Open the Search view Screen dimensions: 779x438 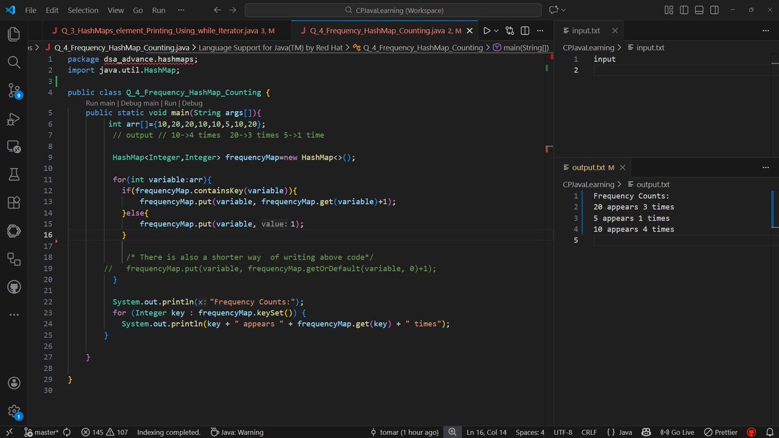14,62
